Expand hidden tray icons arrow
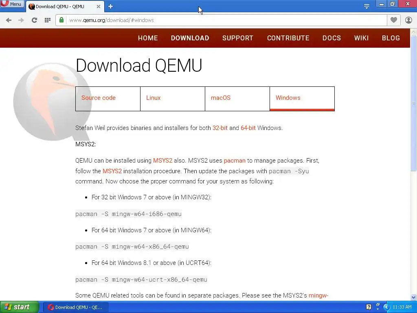The image size is (417, 313). (386, 307)
